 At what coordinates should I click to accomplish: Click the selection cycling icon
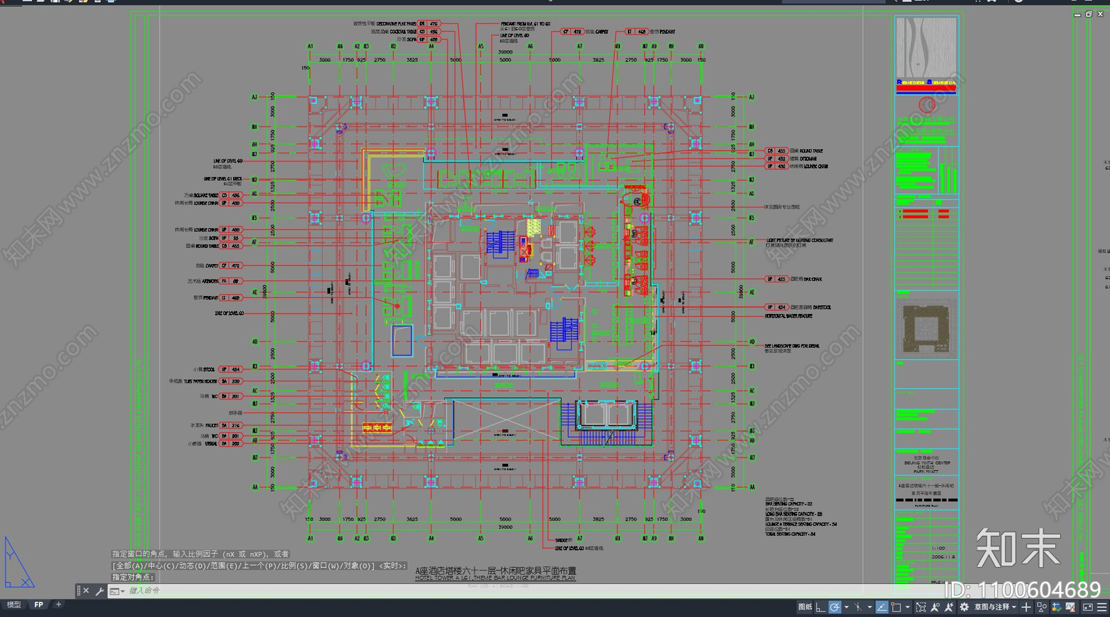point(921,607)
